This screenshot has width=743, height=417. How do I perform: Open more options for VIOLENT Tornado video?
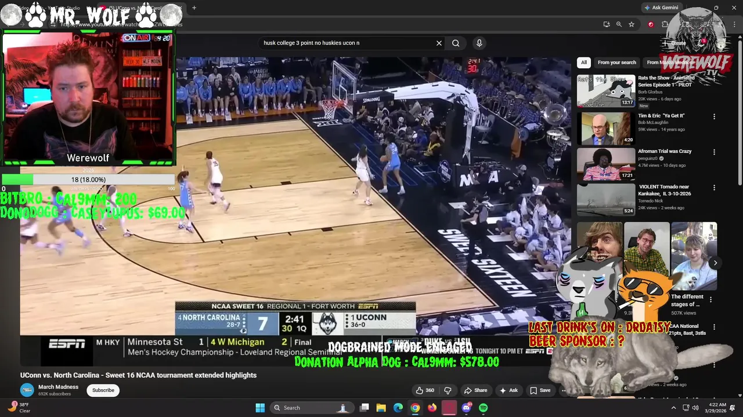714,188
